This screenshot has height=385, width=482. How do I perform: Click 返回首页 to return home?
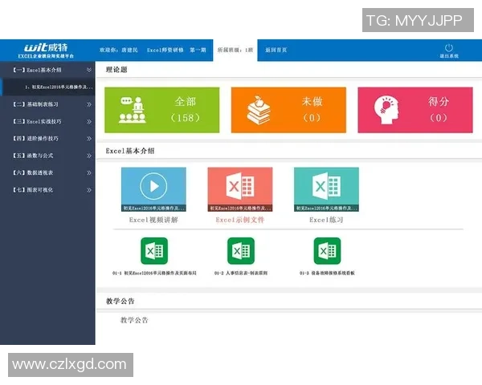point(276,50)
